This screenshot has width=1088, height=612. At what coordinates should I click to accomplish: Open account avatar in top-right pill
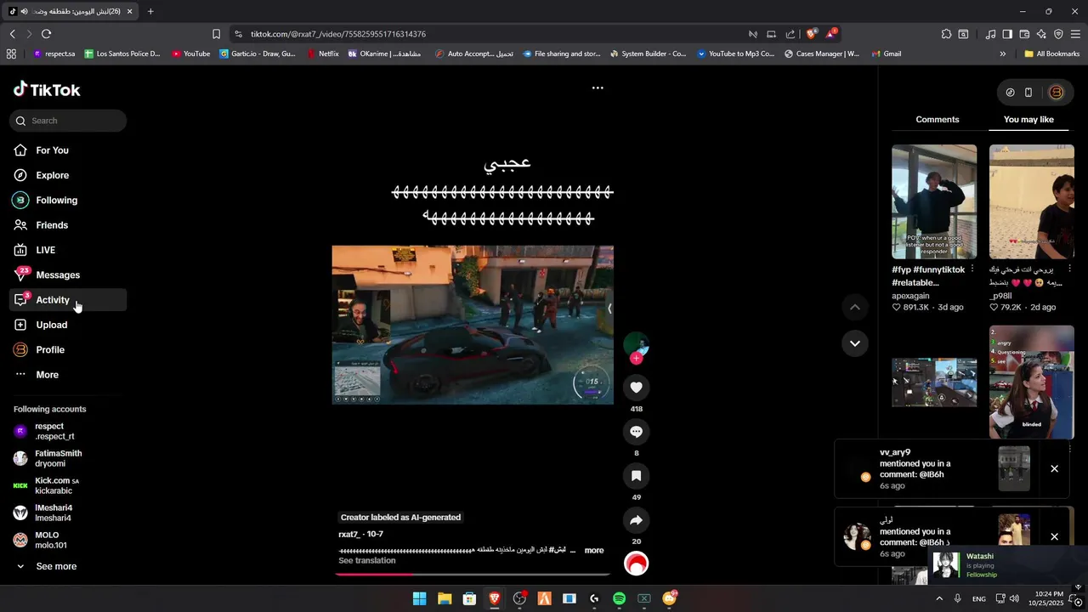click(1057, 93)
